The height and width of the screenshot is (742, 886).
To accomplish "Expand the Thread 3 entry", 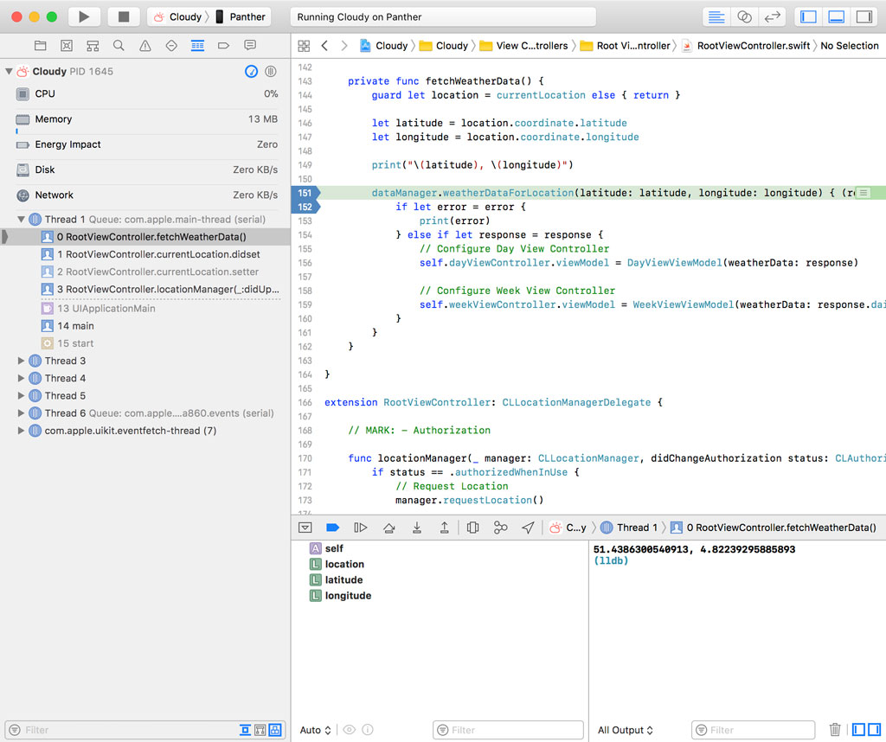I will coord(20,361).
